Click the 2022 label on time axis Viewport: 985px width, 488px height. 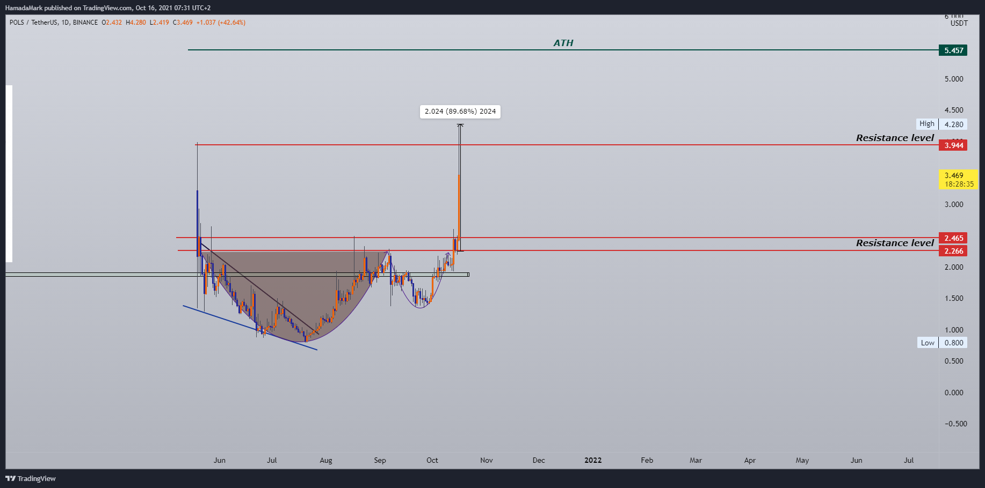(x=593, y=460)
